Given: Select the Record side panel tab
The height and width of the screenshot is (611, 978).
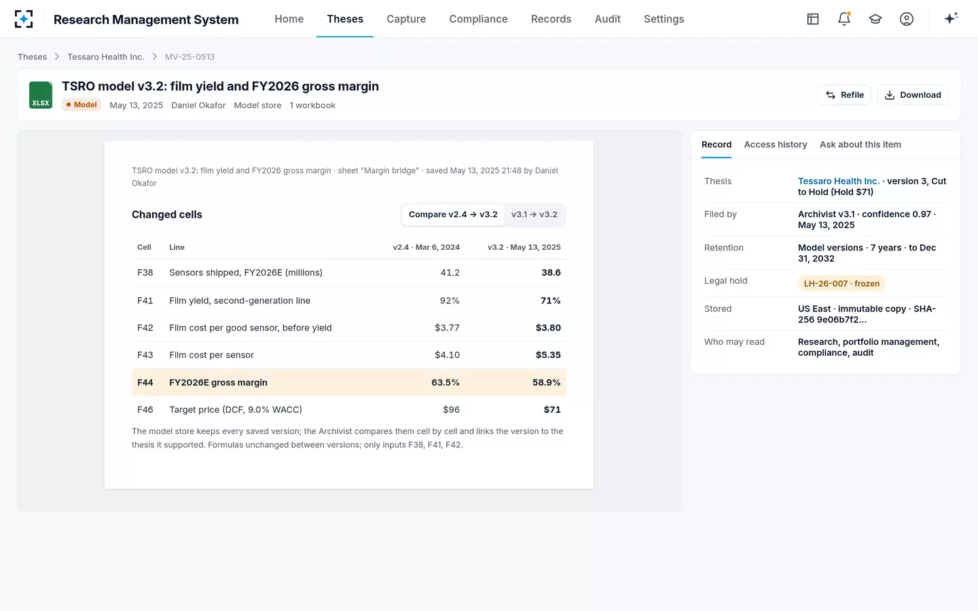Looking at the screenshot, I should click(x=717, y=145).
